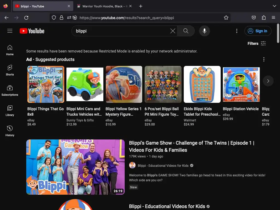Open a new browser tab

(x=141, y=6)
